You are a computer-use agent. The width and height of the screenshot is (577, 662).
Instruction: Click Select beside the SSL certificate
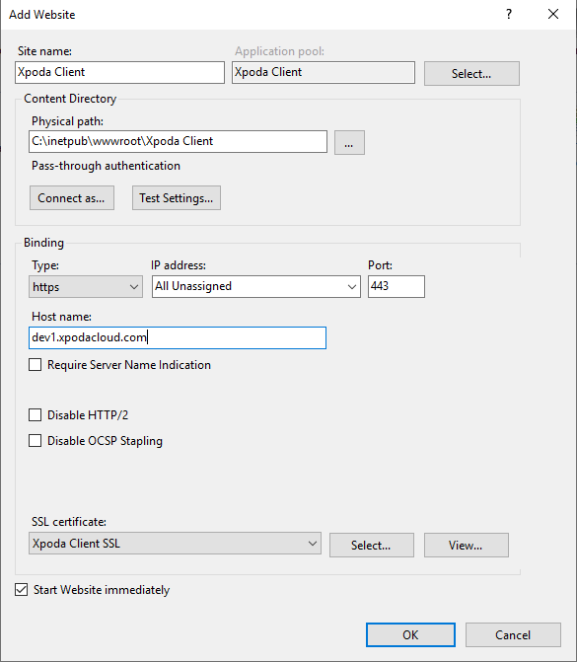pos(372,545)
